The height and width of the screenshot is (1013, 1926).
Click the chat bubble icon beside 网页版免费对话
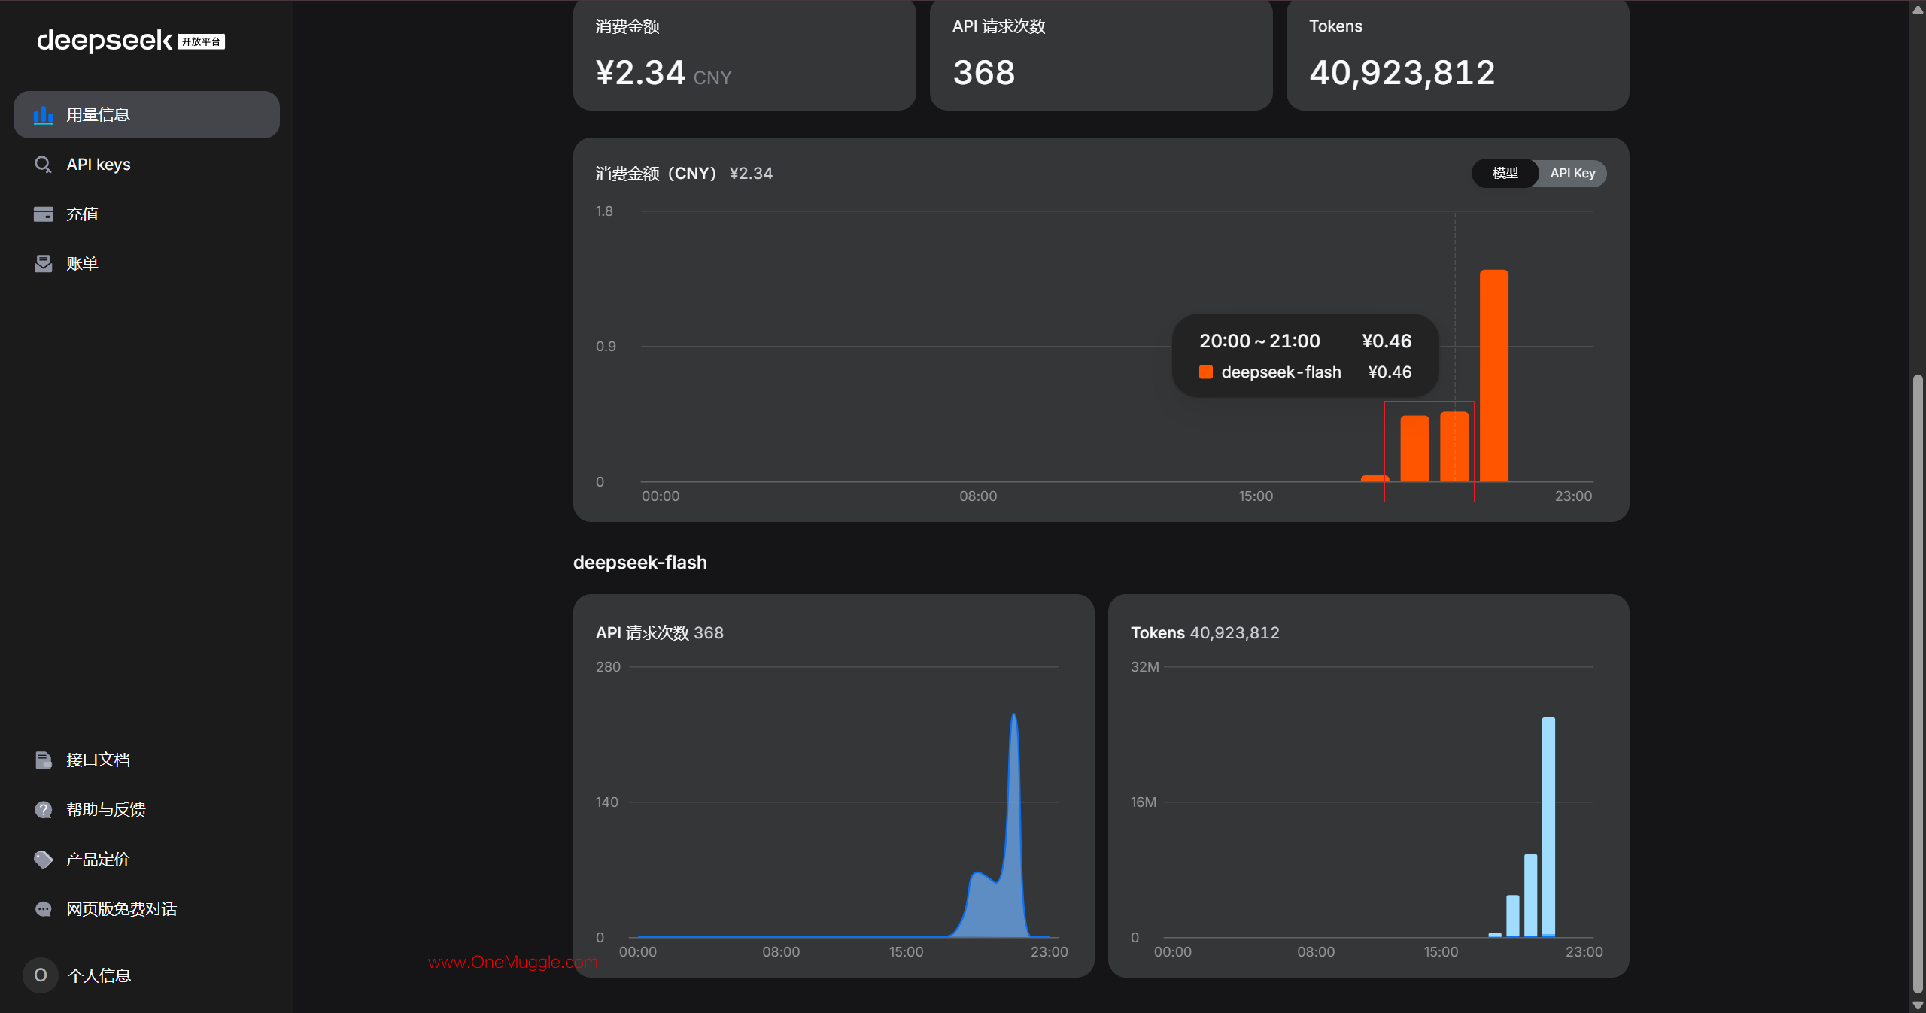(44, 909)
